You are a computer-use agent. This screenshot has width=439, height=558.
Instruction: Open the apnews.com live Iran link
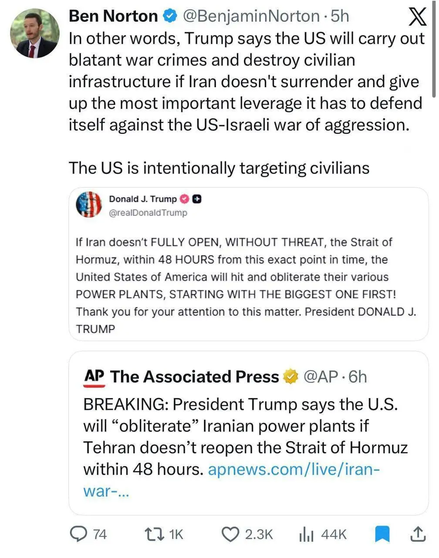294,470
